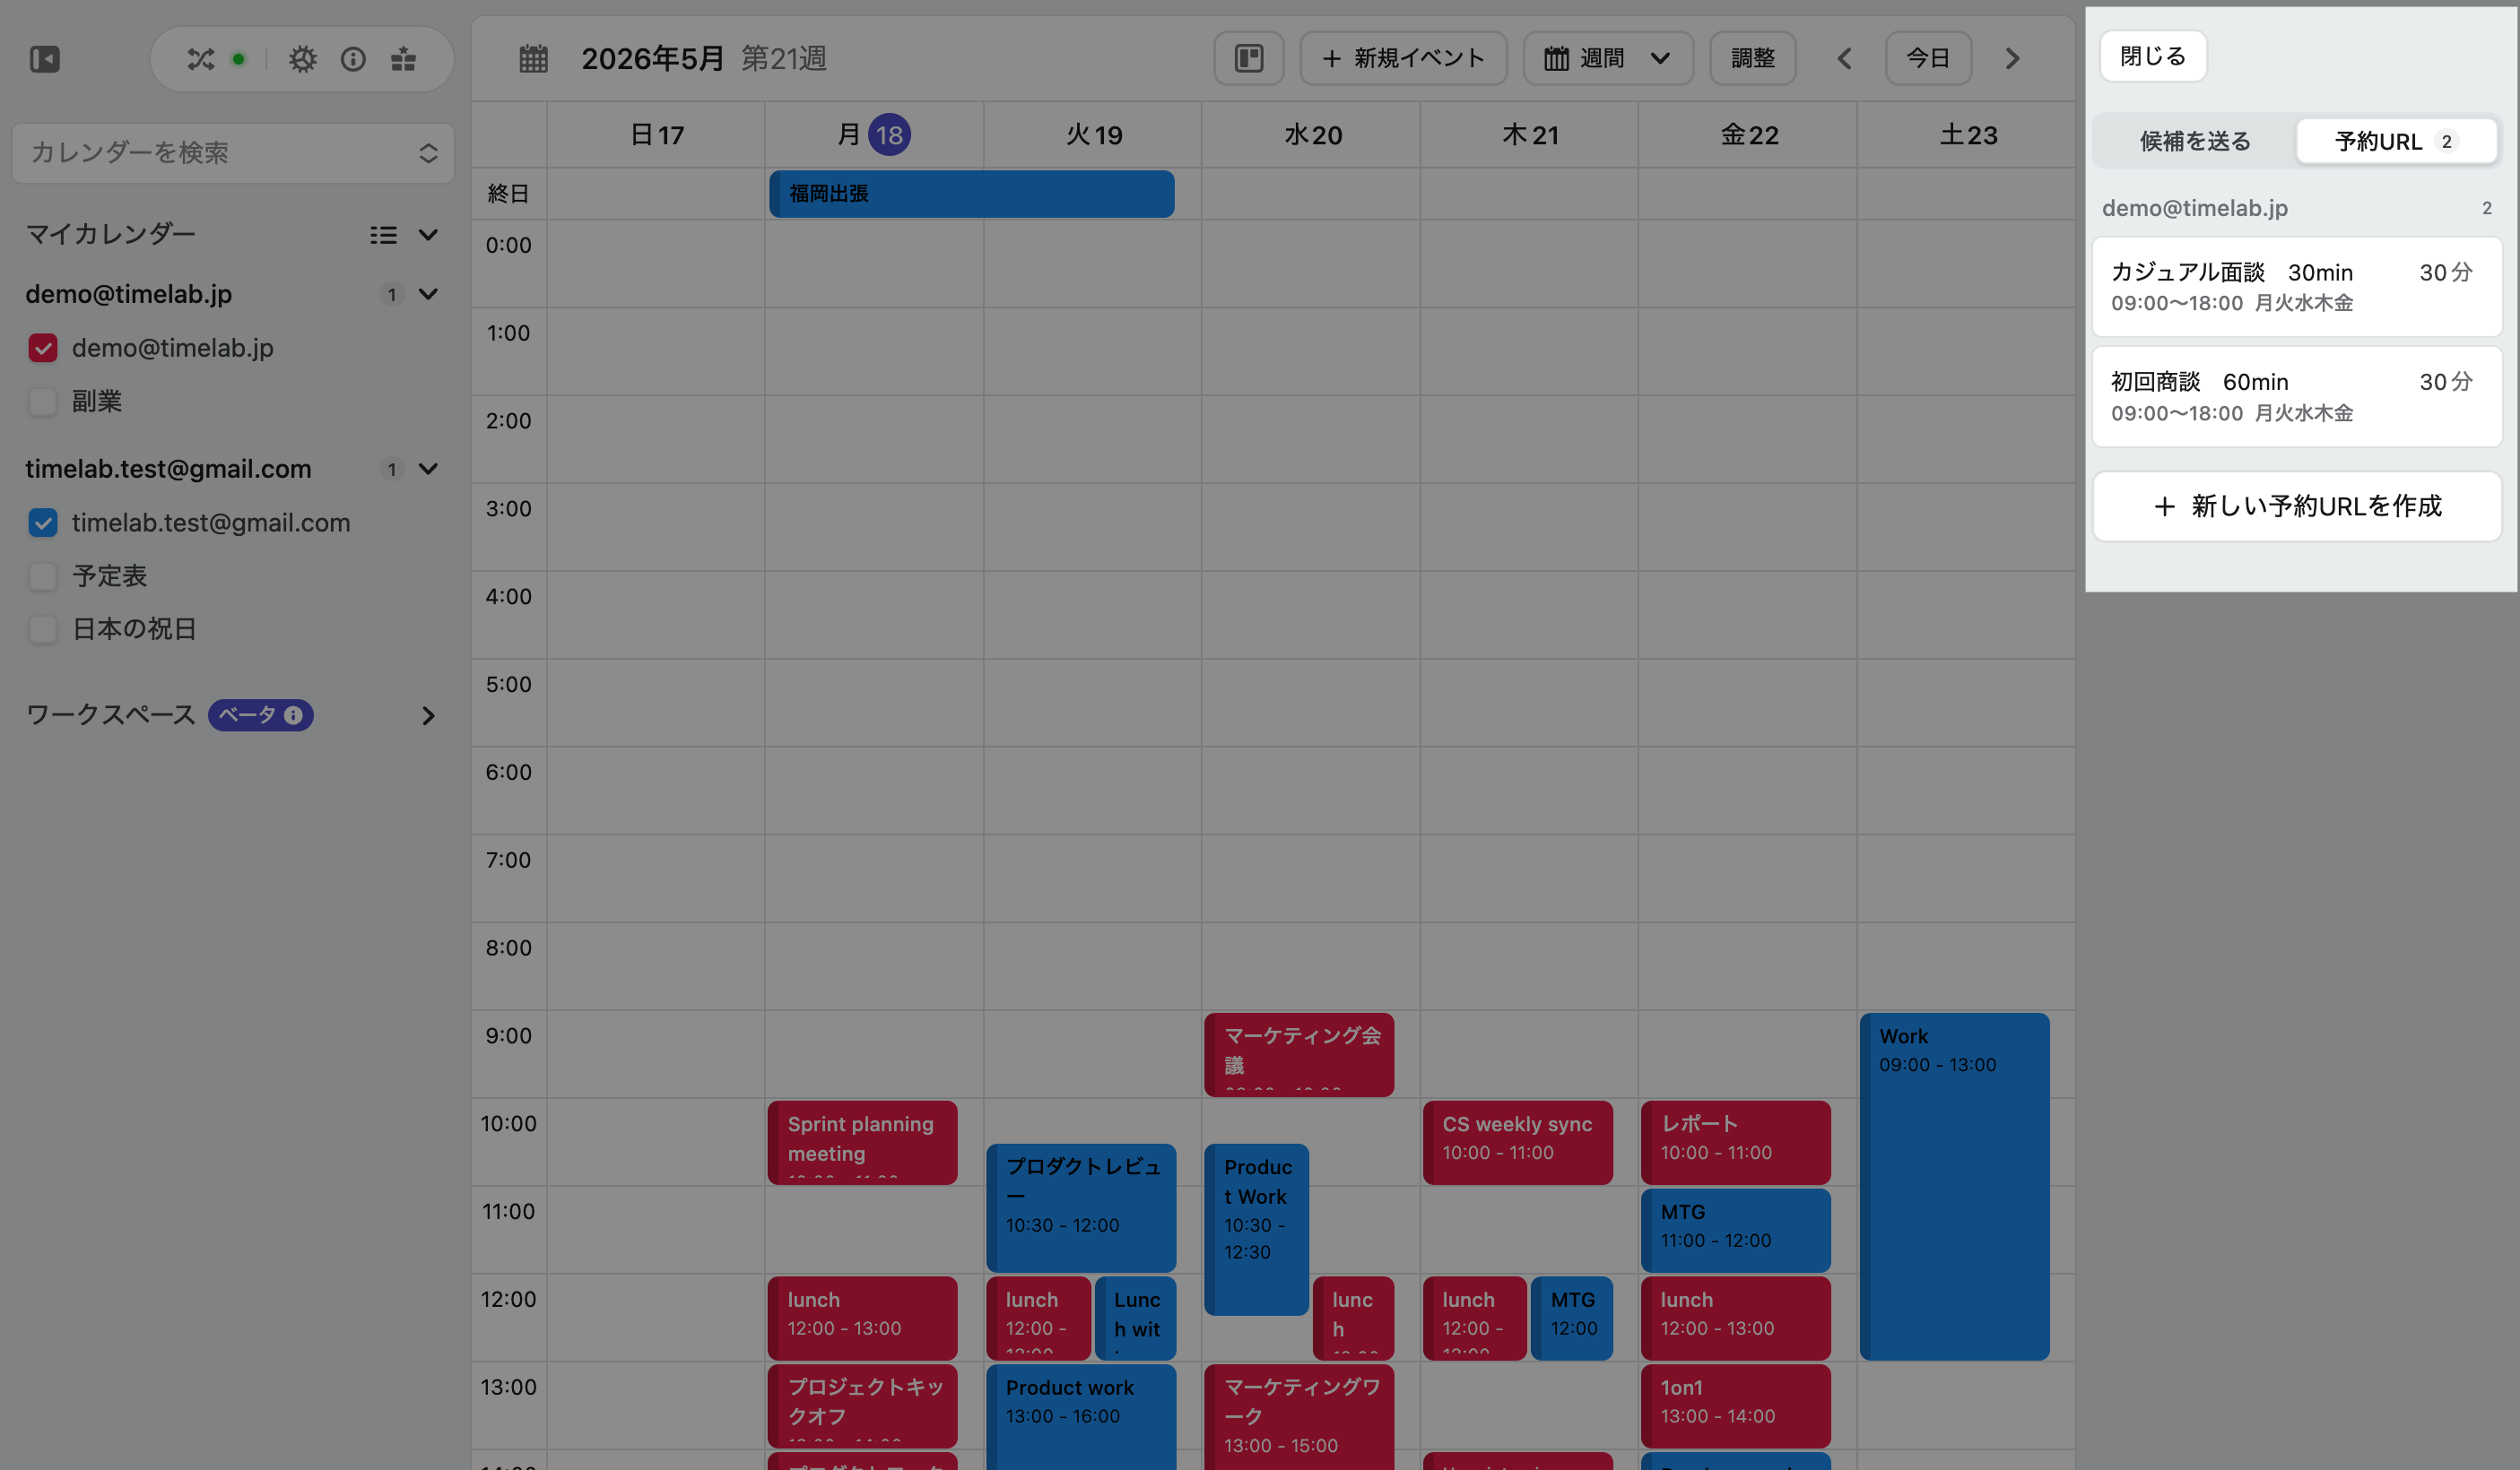Open the 初回商談 60min booking card

coord(2297,397)
